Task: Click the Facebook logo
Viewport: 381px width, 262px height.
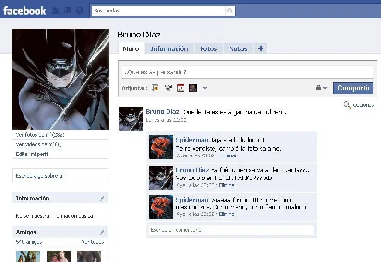Action: pyautogui.click(x=24, y=11)
